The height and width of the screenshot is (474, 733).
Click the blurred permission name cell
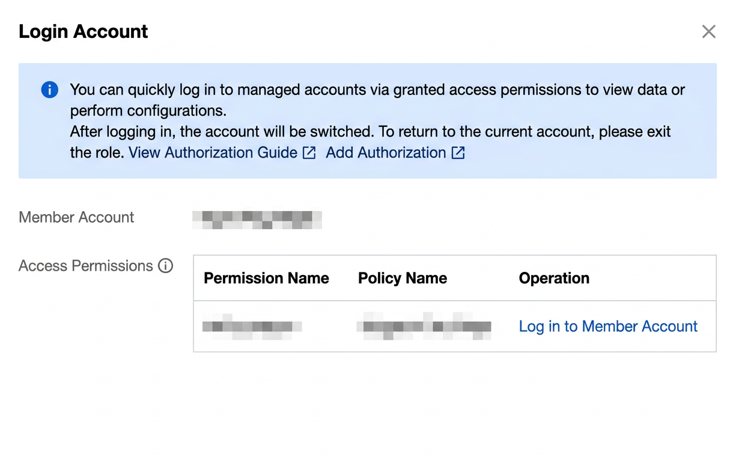pyautogui.click(x=252, y=327)
